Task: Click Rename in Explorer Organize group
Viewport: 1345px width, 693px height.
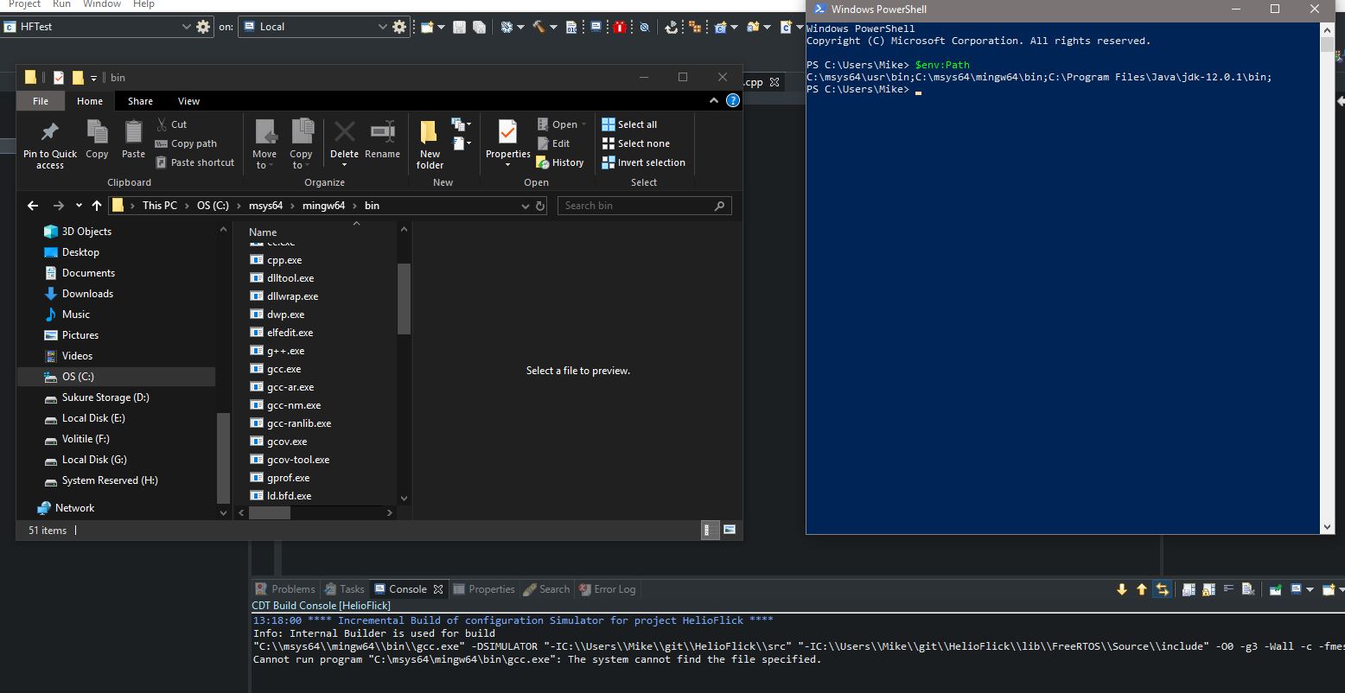Action: (382, 140)
